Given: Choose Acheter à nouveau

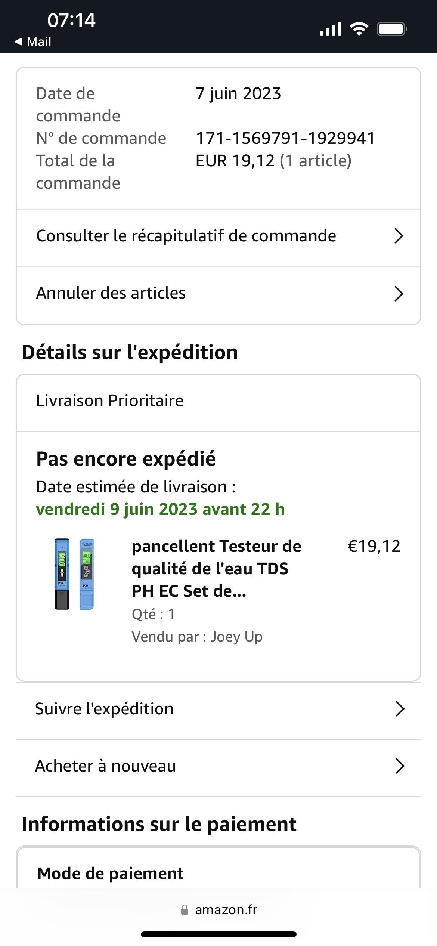Looking at the screenshot, I should (x=105, y=766).
